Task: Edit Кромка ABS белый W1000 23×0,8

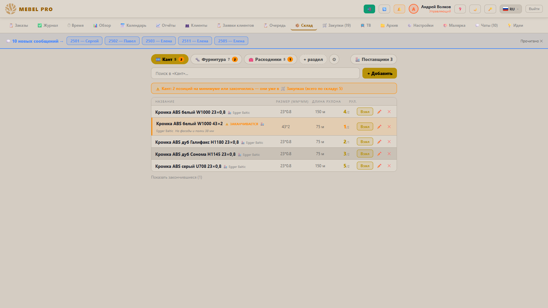Action: 379,112
